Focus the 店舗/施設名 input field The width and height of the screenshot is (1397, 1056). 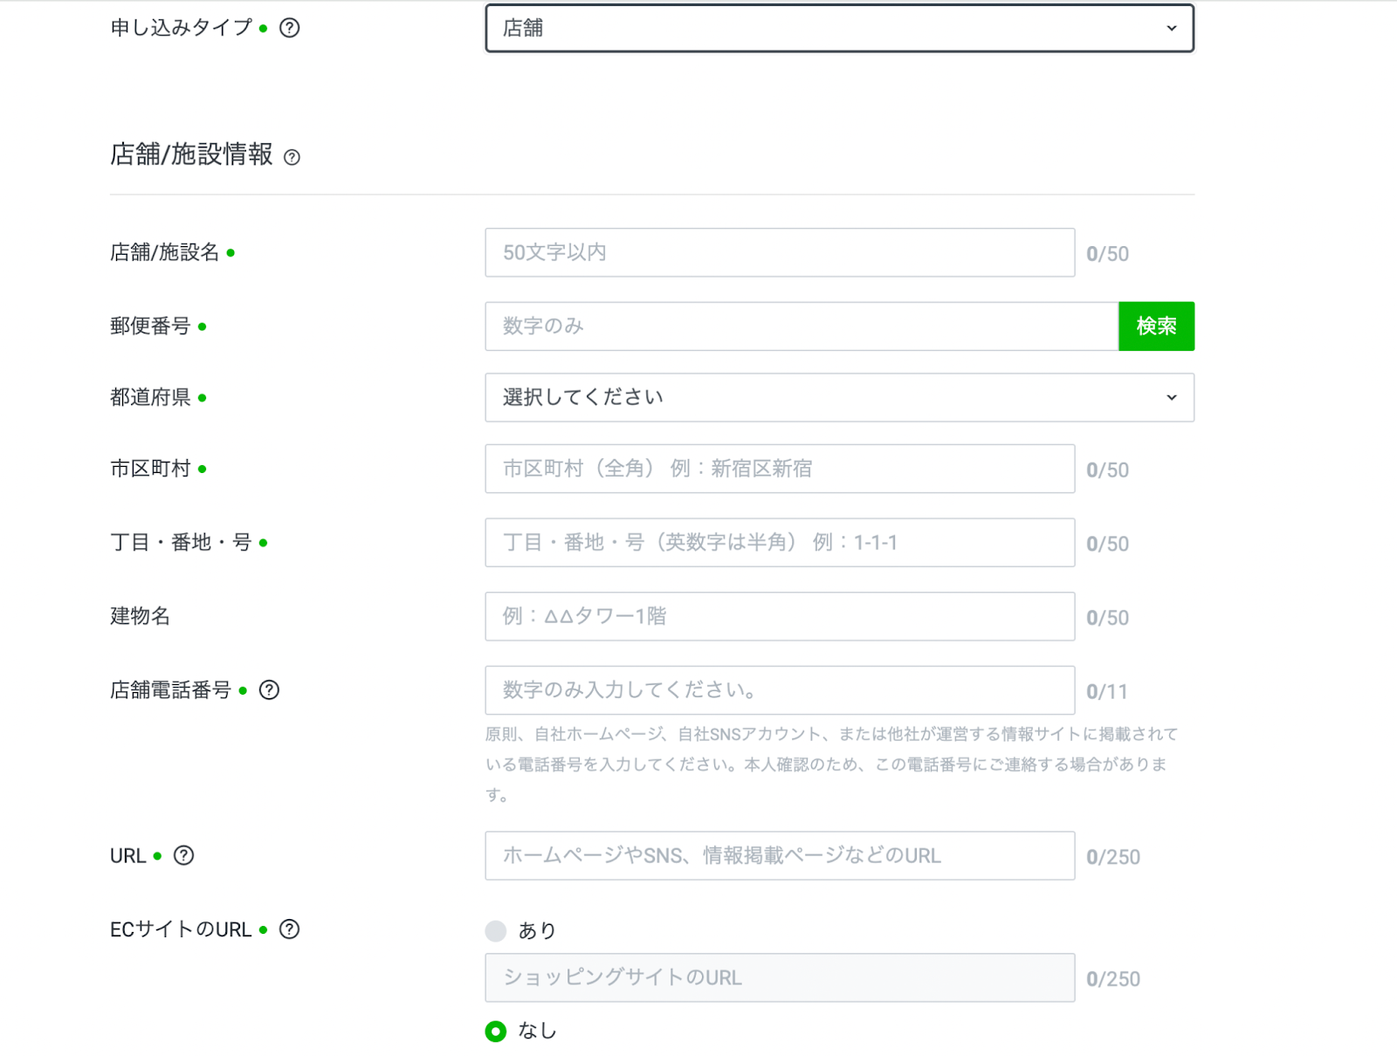pyautogui.click(x=779, y=253)
